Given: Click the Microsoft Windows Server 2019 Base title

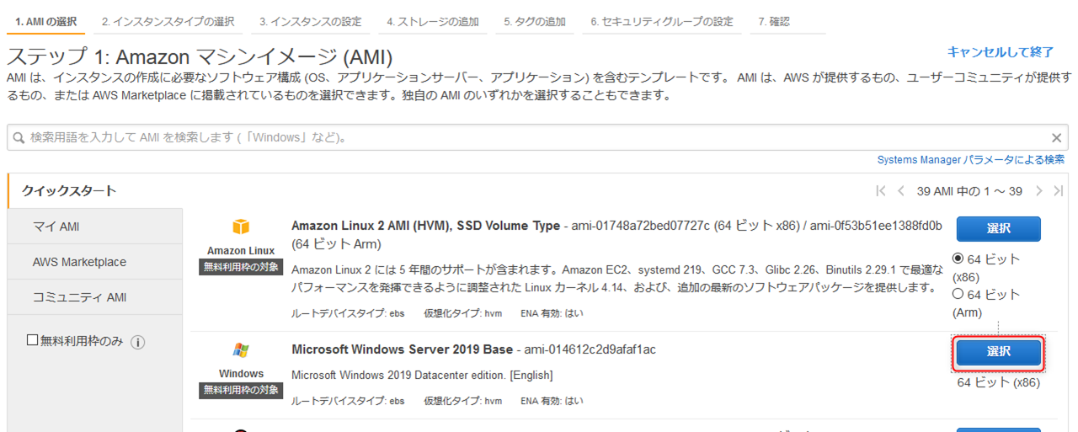Looking at the screenshot, I should click(x=402, y=349).
